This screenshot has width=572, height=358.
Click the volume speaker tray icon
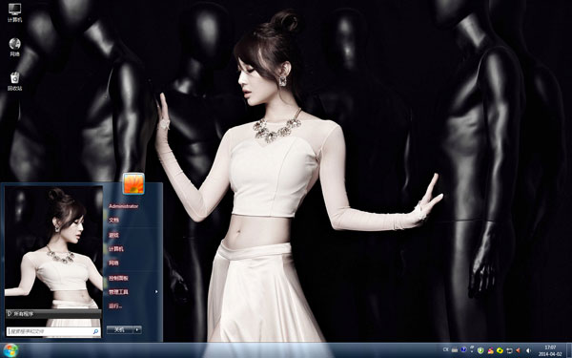pyautogui.click(x=528, y=350)
